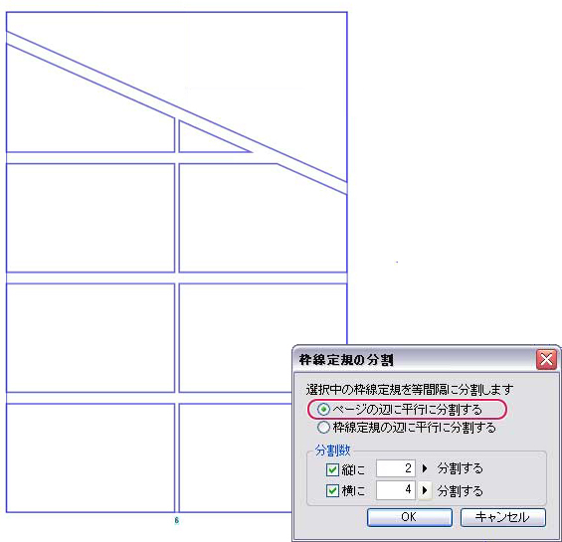Select the left panel in the second row
562x542 pixels.
91,218
